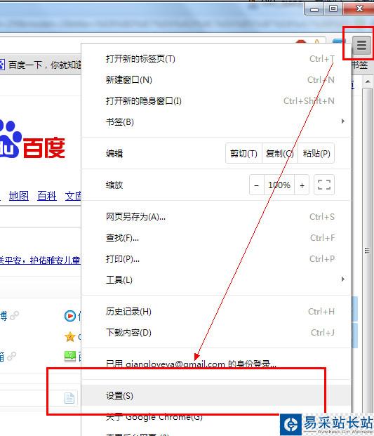Click the blue play icon on Baidu page
Screen dimensions: 374x436
[70, 316]
